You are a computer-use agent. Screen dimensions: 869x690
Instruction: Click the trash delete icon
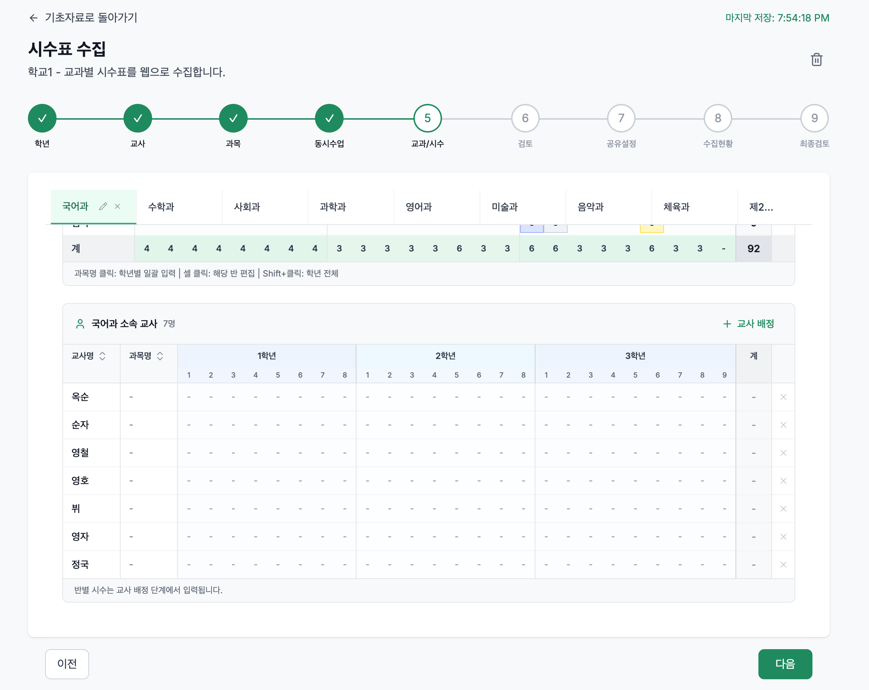(816, 60)
